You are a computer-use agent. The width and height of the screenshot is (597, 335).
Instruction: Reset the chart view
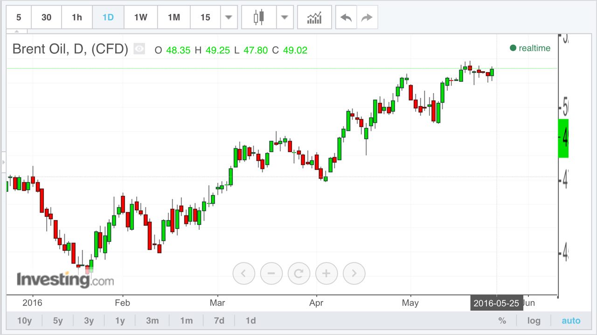(x=299, y=273)
